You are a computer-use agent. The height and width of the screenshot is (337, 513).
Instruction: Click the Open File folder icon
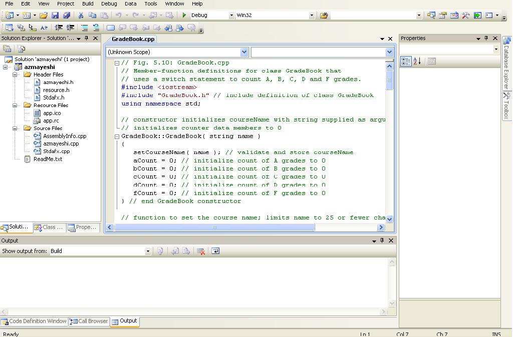point(44,15)
